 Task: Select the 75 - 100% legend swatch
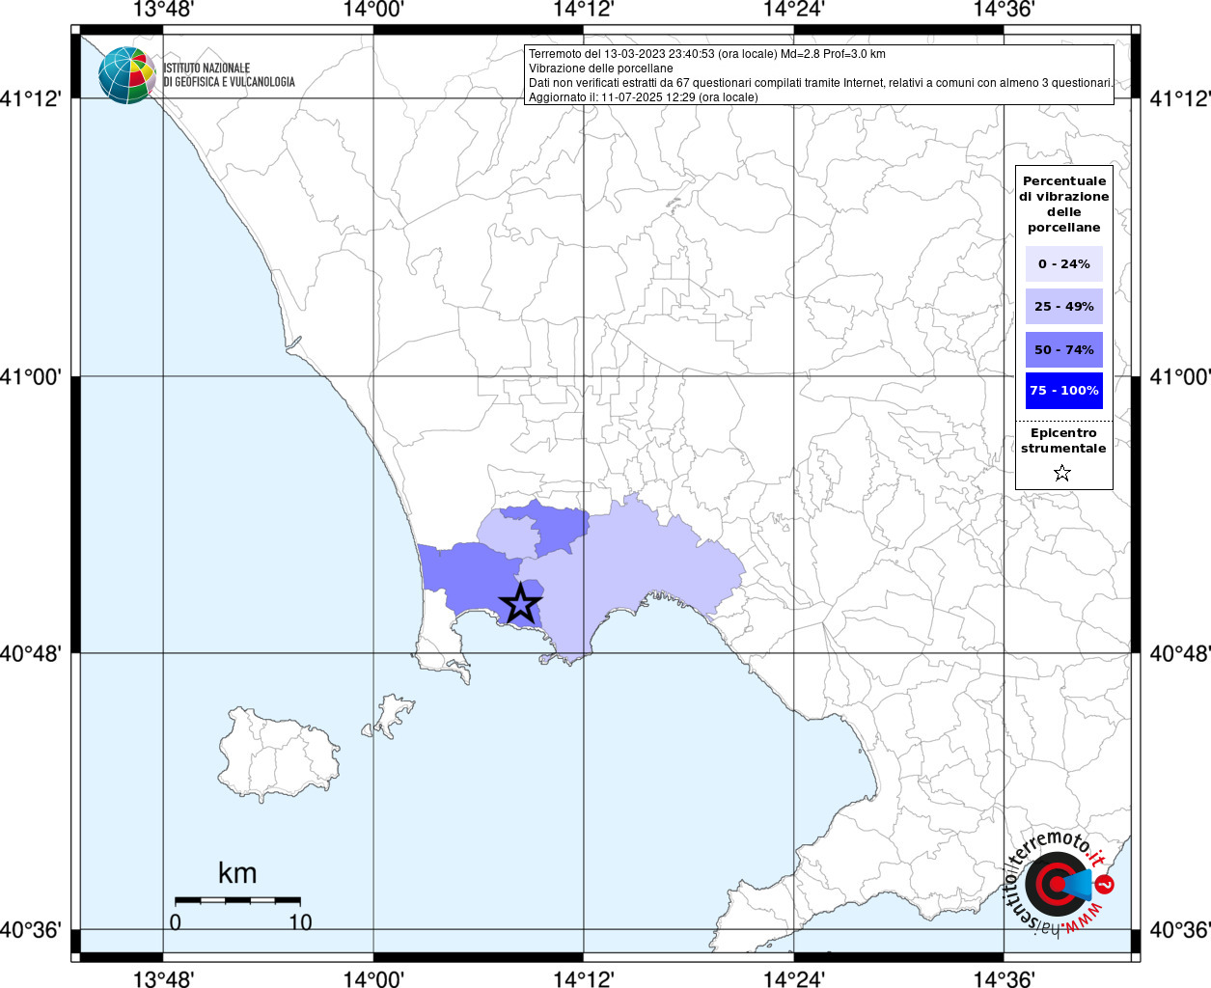pos(1064,391)
